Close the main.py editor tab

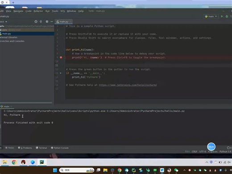[70, 22]
